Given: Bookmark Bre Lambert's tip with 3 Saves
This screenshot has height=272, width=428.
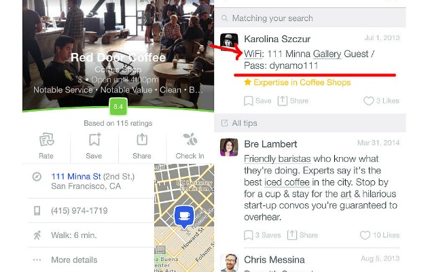Looking at the screenshot, I should [x=248, y=235].
